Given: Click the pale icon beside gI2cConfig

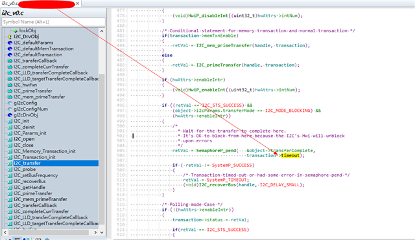Looking at the screenshot, I should [10, 103].
